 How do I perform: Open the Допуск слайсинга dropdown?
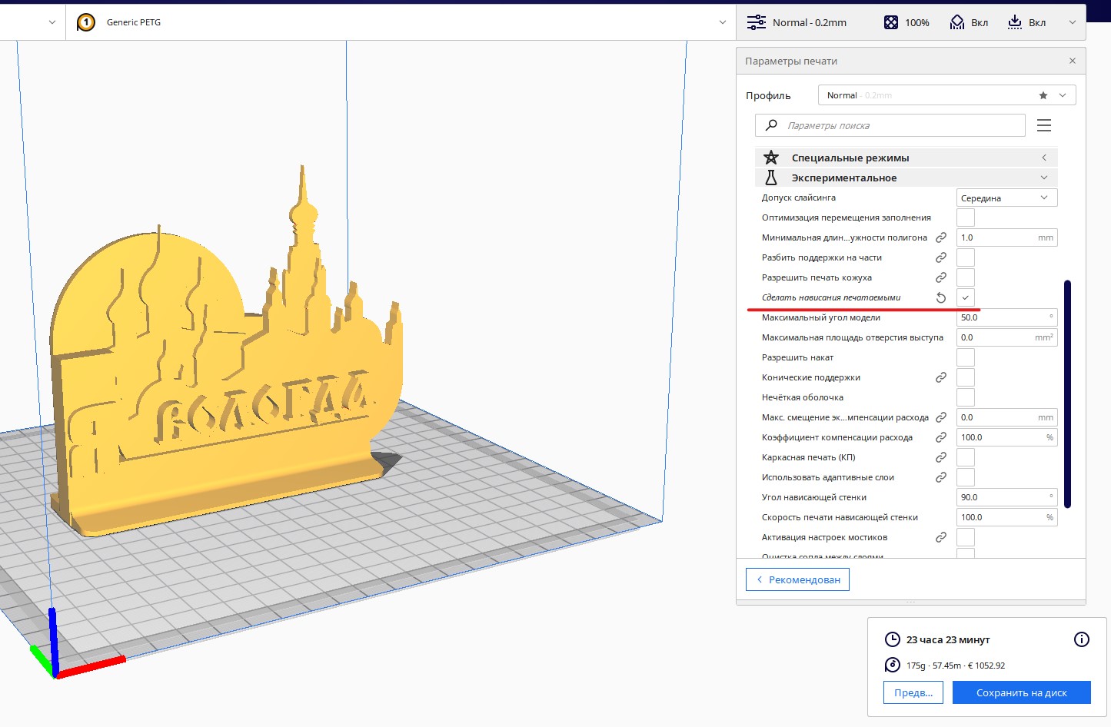coord(1006,198)
